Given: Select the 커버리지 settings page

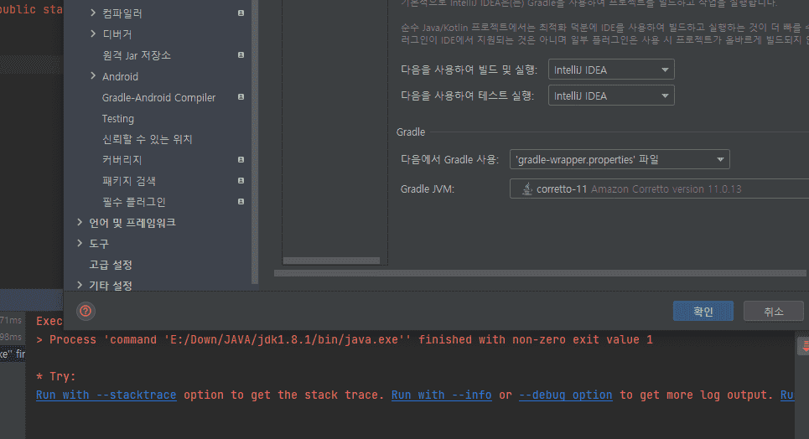Looking at the screenshot, I should (x=122, y=160).
